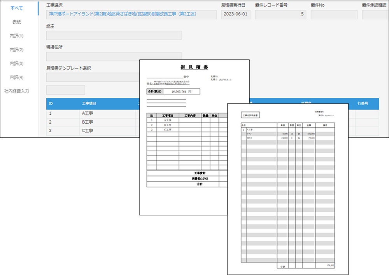Click the 施主 input field
Viewport: 389px width, 275px height.
114,35
